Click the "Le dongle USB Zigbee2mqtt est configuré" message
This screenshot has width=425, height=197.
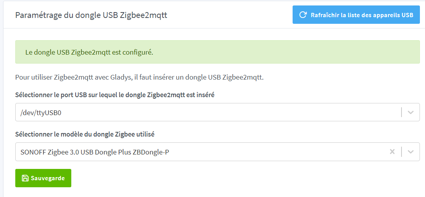pos(89,52)
